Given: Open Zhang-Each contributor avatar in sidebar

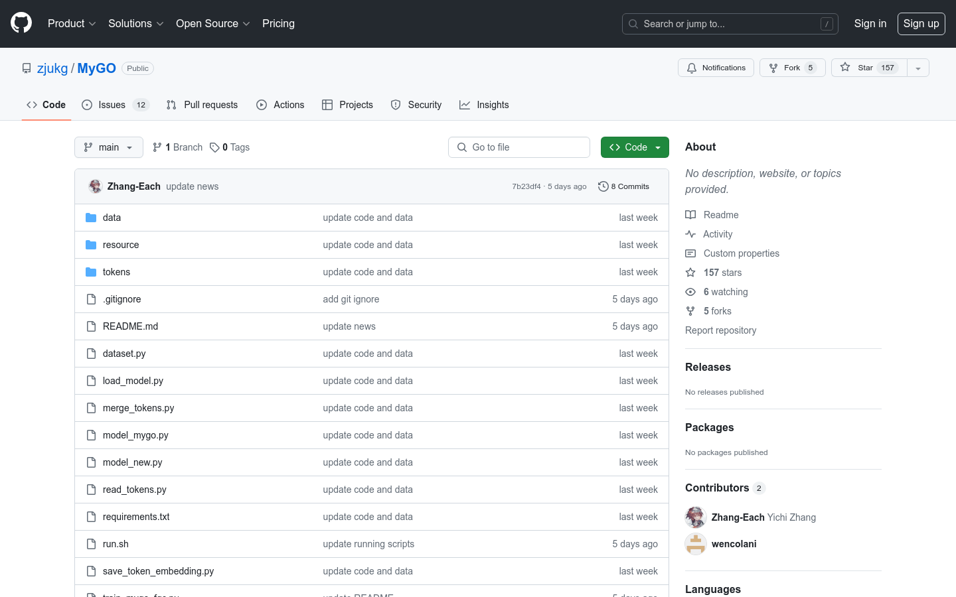Looking at the screenshot, I should [x=696, y=517].
